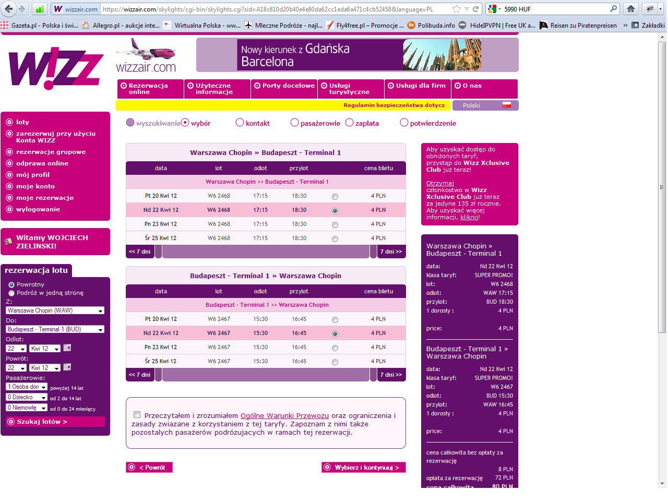Open Rezerwacja online menu
This screenshot has height=502, width=668.
[x=150, y=89]
